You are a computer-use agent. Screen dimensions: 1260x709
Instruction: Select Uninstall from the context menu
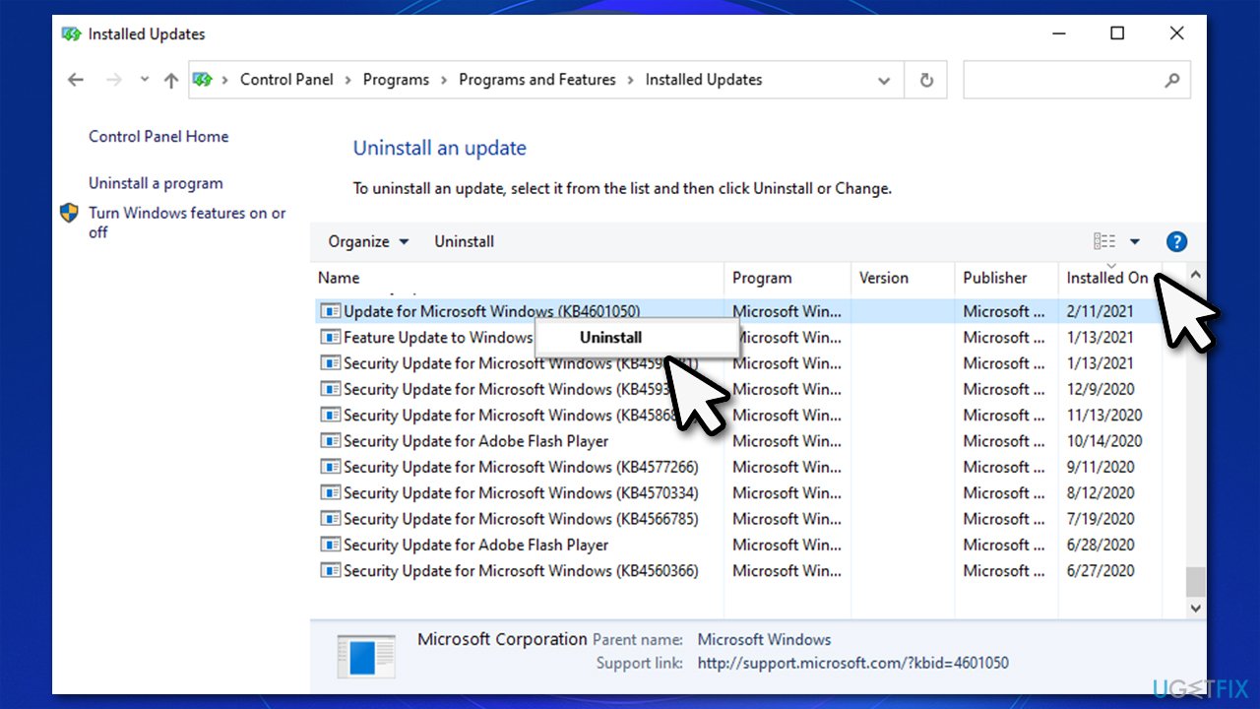click(609, 337)
